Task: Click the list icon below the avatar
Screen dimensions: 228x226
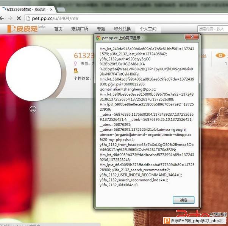Action: pos(33,109)
